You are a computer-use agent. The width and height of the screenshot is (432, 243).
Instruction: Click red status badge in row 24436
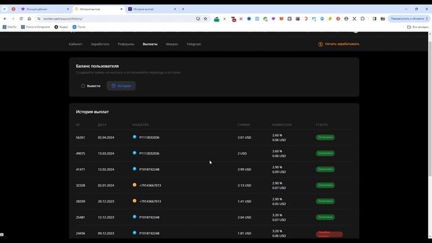click(x=329, y=234)
